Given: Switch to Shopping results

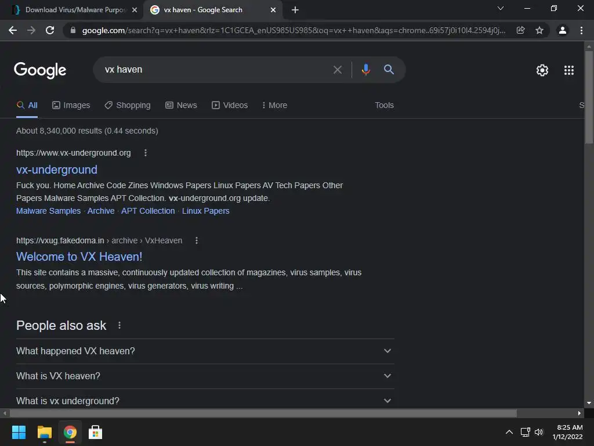Looking at the screenshot, I should (x=128, y=106).
